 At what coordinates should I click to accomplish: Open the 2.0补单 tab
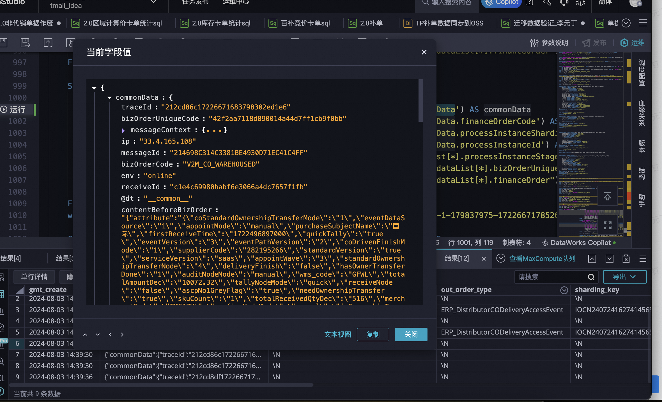(x=366, y=23)
